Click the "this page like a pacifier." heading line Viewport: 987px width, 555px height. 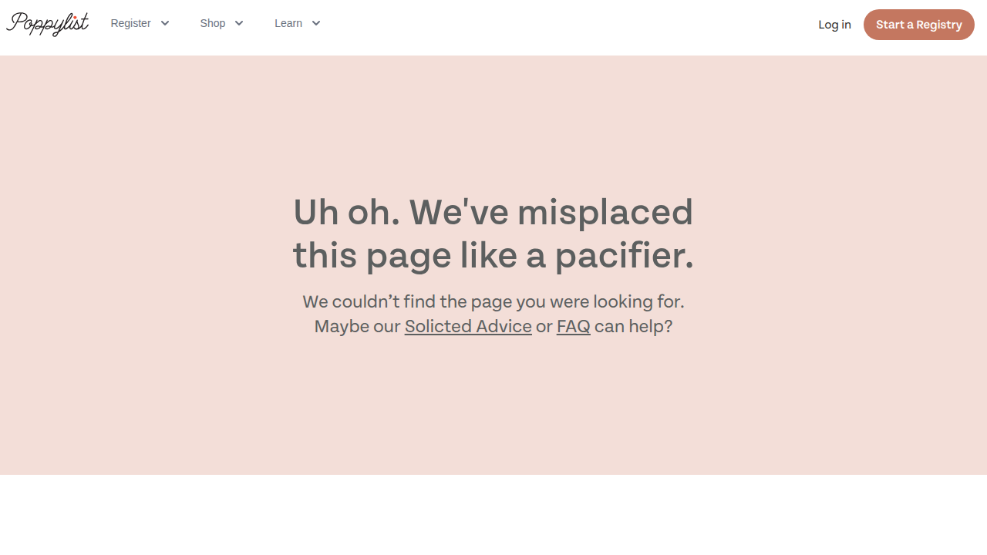point(493,255)
